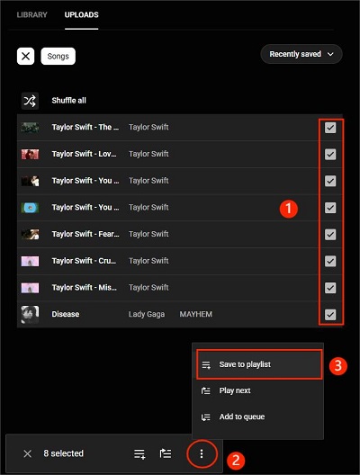Image resolution: width=360 pixels, height=475 pixels.
Task: Toggle checkbox for Taylor Swift - Fear...
Action: click(330, 234)
